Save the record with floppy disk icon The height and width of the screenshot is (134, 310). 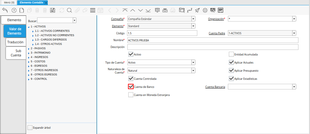[53, 10]
